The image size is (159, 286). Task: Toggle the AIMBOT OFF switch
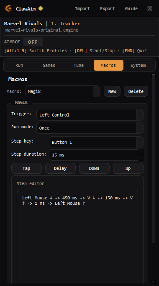click(x=33, y=42)
